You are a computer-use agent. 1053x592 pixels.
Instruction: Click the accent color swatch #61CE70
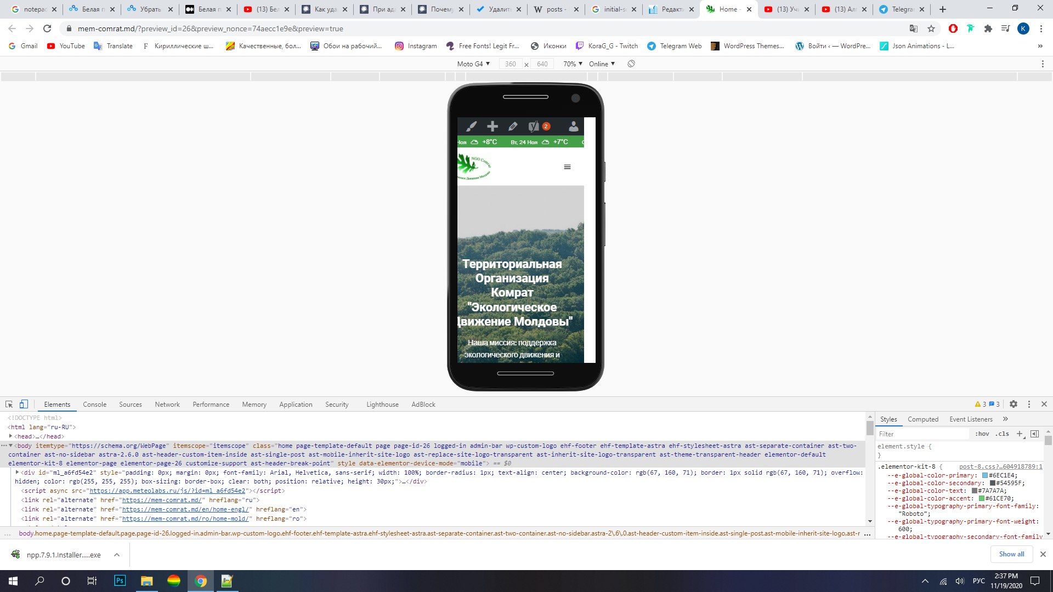click(982, 498)
